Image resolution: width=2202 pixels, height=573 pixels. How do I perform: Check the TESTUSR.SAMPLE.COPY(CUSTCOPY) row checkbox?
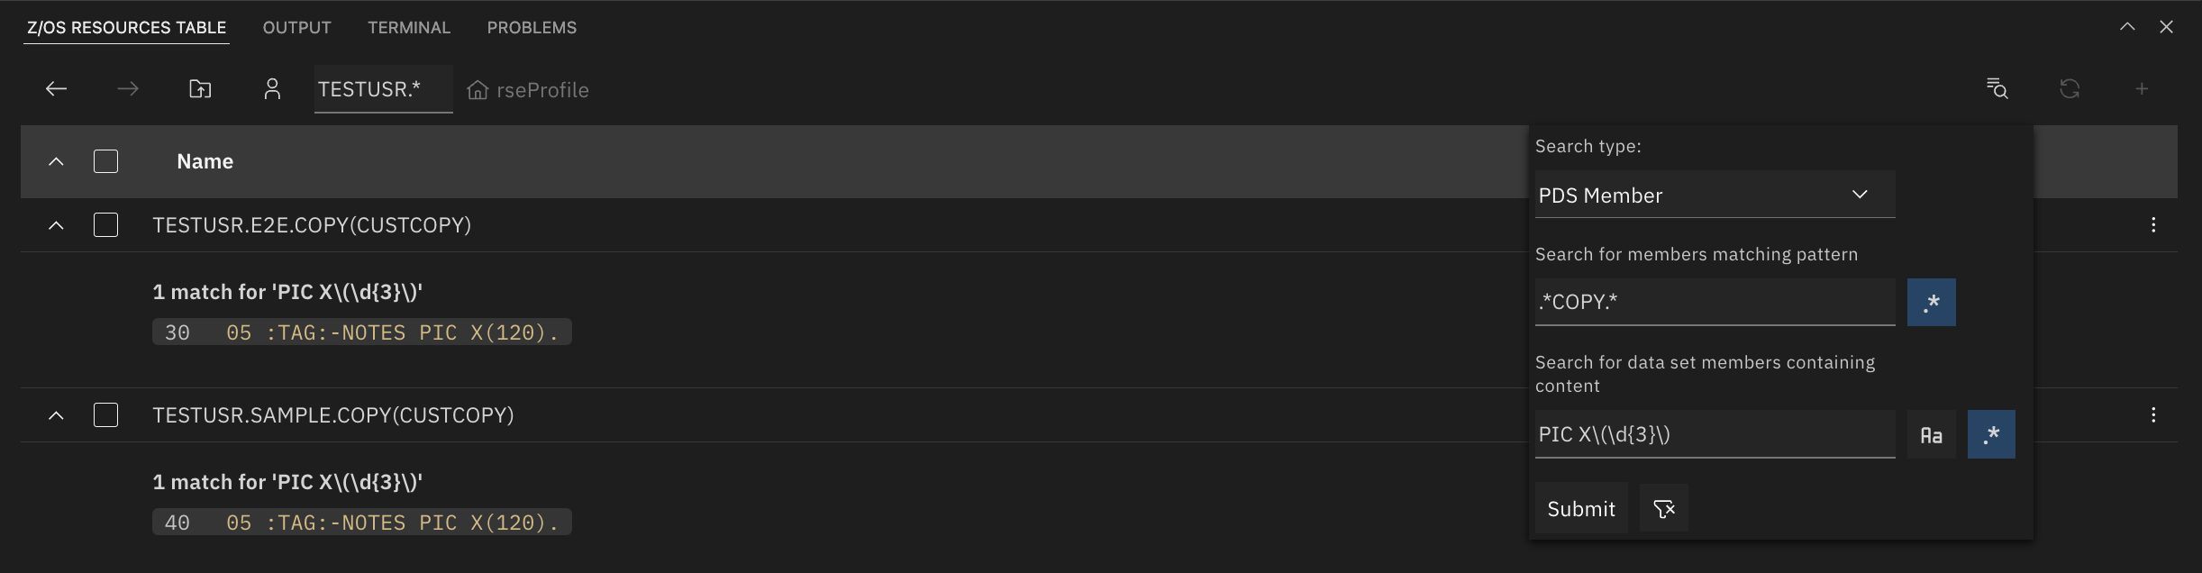[x=106, y=415]
